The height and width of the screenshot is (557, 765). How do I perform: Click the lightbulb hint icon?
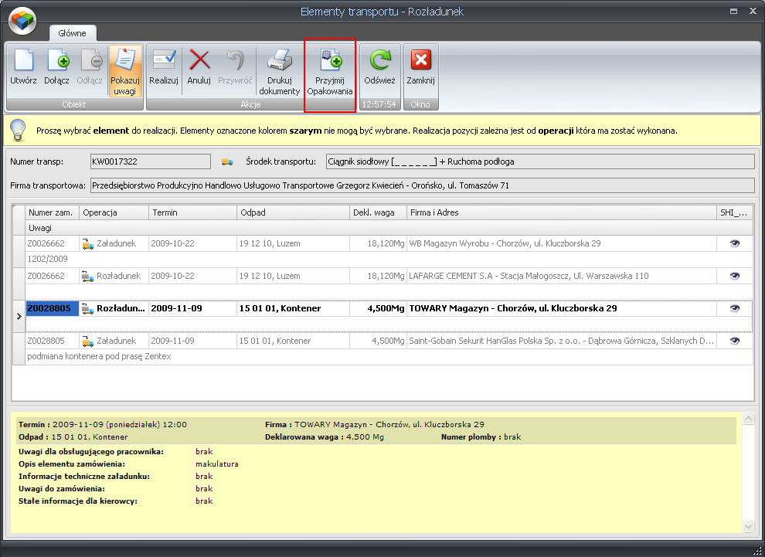coord(18,131)
